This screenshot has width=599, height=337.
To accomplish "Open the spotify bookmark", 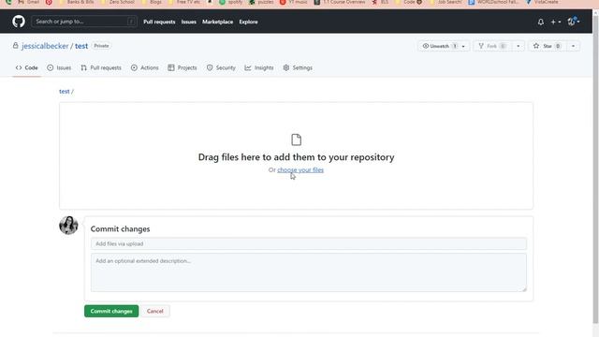I will point(231,2).
